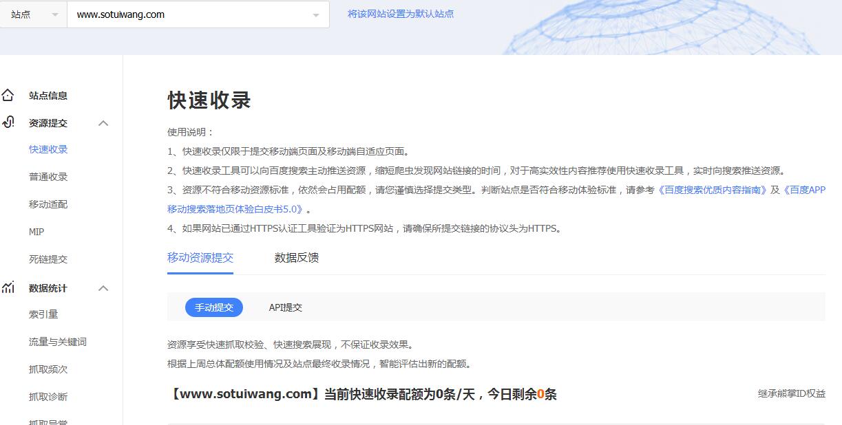Click the 资源提交 section icon
This screenshot has height=425, width=842.
click(8, 122)
